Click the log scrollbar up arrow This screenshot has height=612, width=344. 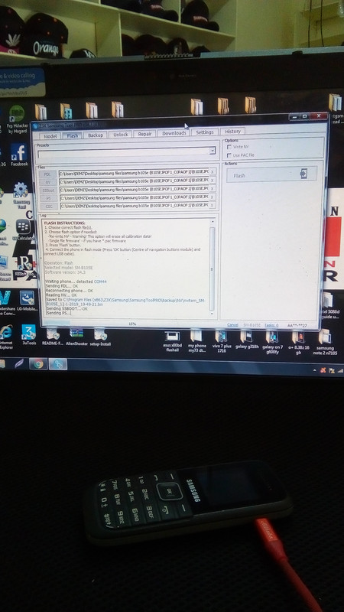[x=213, y=221]
